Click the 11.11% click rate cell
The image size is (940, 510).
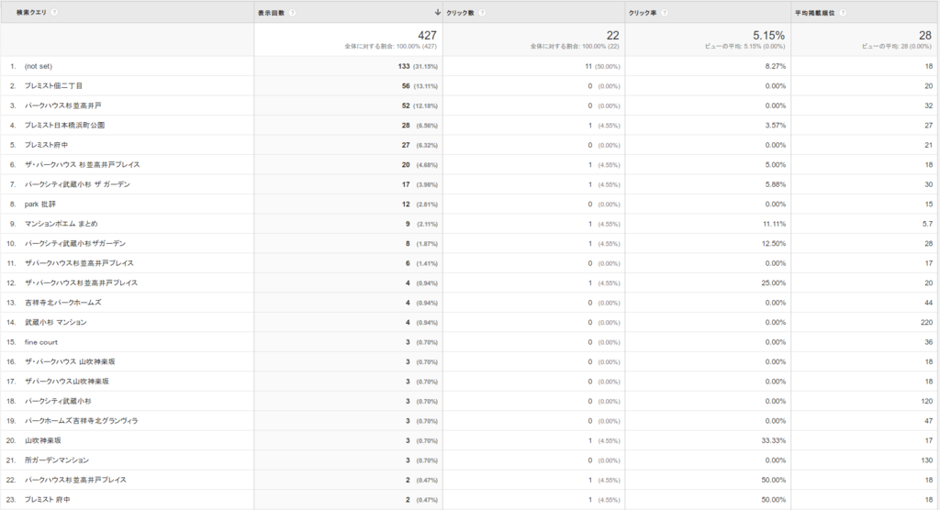tap(774, 224)
